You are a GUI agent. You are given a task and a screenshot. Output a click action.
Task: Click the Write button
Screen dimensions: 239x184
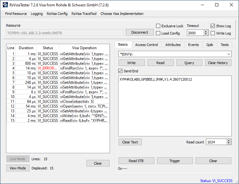pos(132,63)
